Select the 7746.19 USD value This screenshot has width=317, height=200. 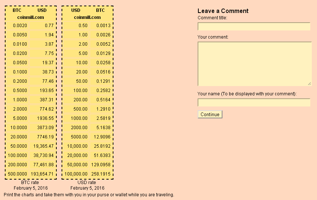(x=45, y=137)
